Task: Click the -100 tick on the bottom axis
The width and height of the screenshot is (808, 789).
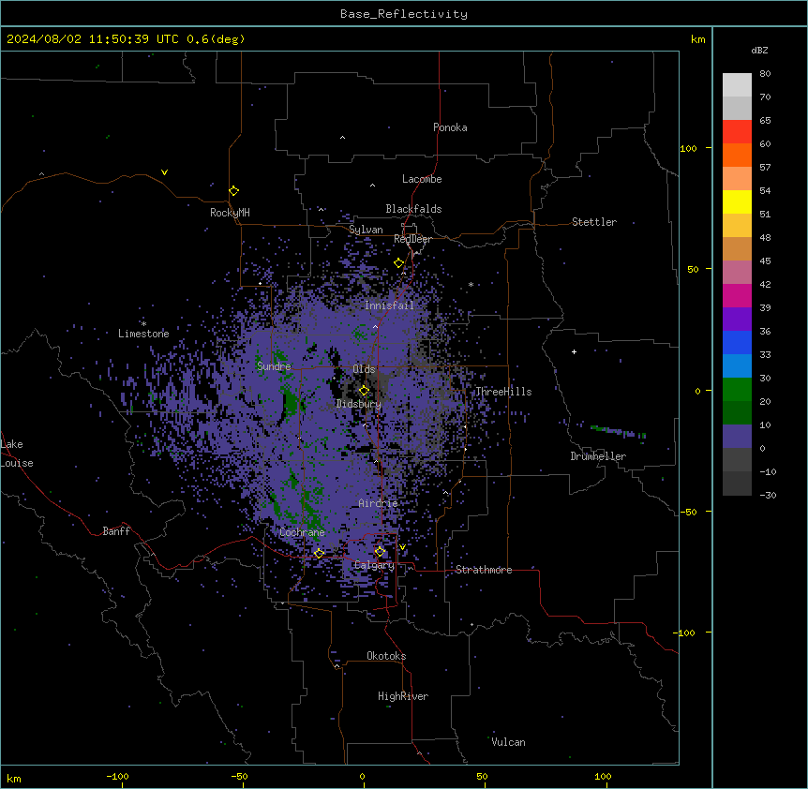Action: click(117, 777)
